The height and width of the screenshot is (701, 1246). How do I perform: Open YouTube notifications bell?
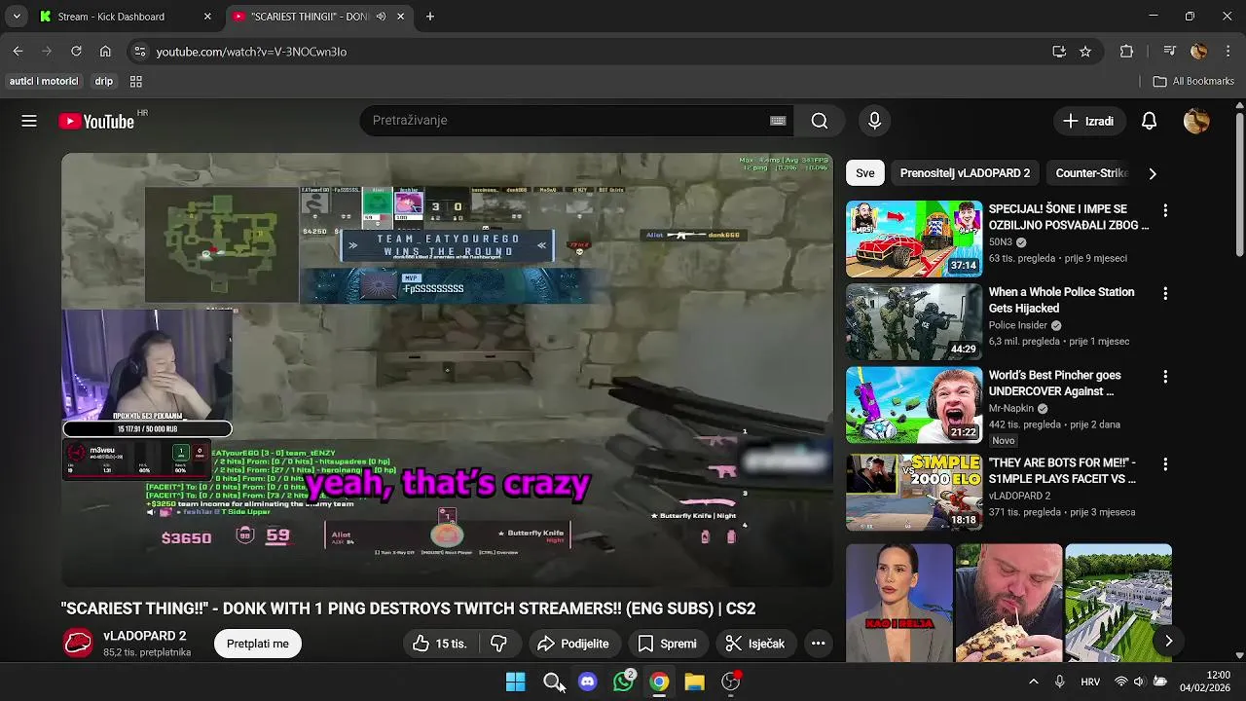click(1150, 121)
